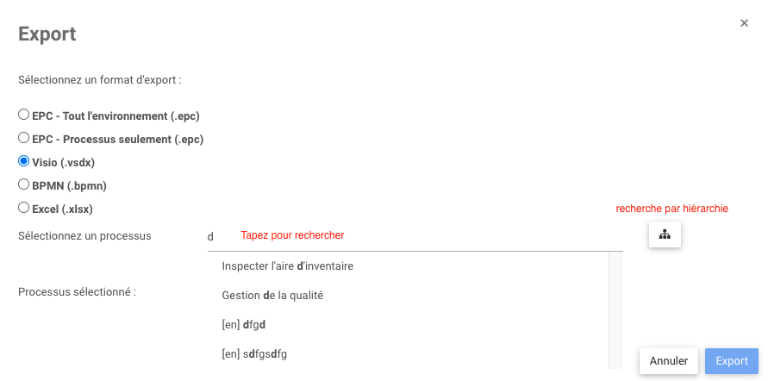Focus the process search input field
The height and width of the screenshot is (381, 768).
tap(414, 236)
